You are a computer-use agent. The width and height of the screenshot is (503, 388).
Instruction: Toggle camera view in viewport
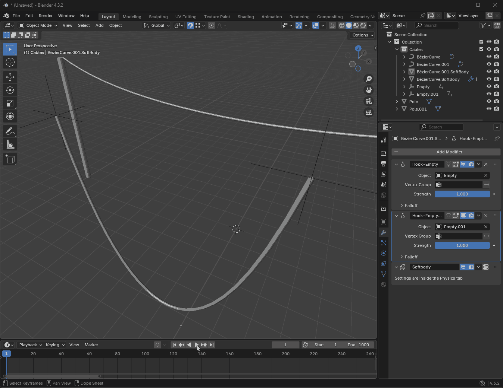(x=369, y=101)
